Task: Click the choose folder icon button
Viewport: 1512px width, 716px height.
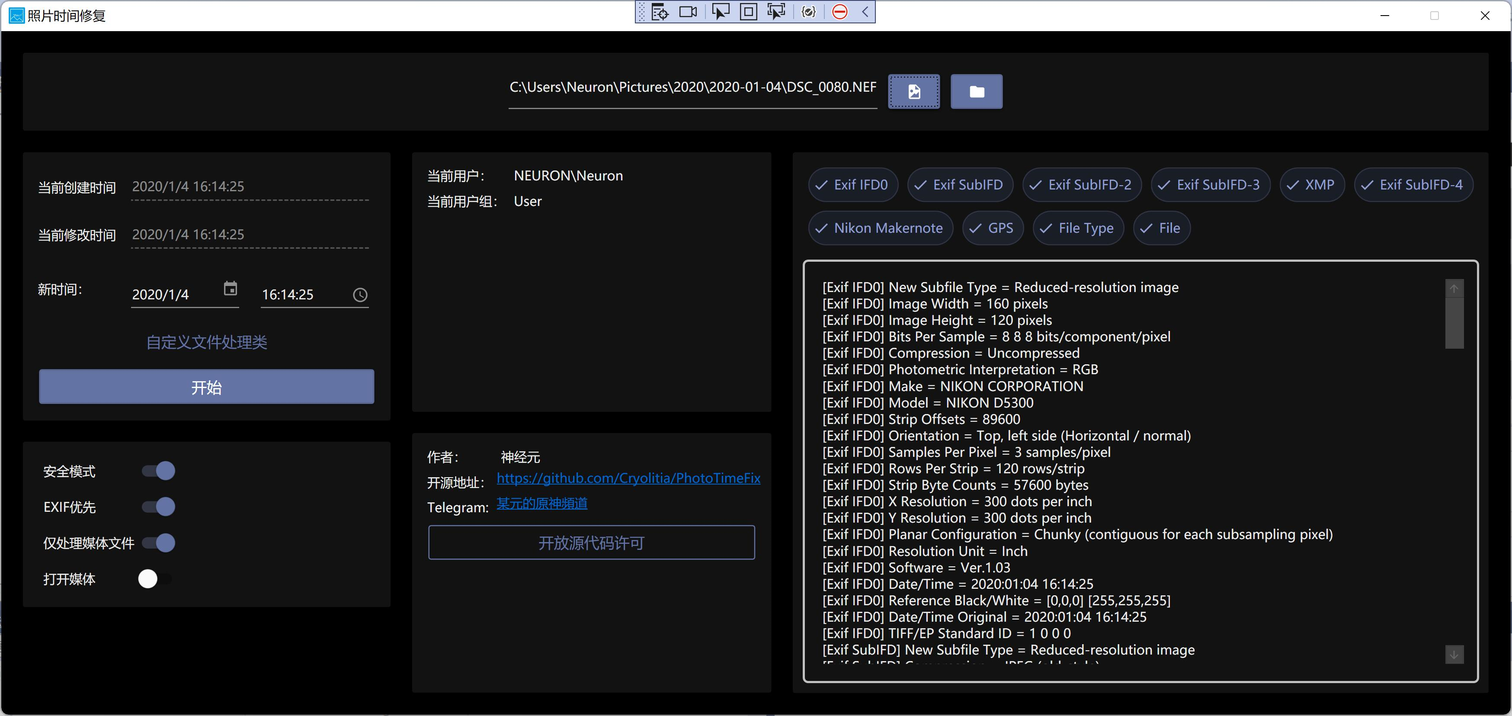Action: pyautogui.click(x=976, y=92)
